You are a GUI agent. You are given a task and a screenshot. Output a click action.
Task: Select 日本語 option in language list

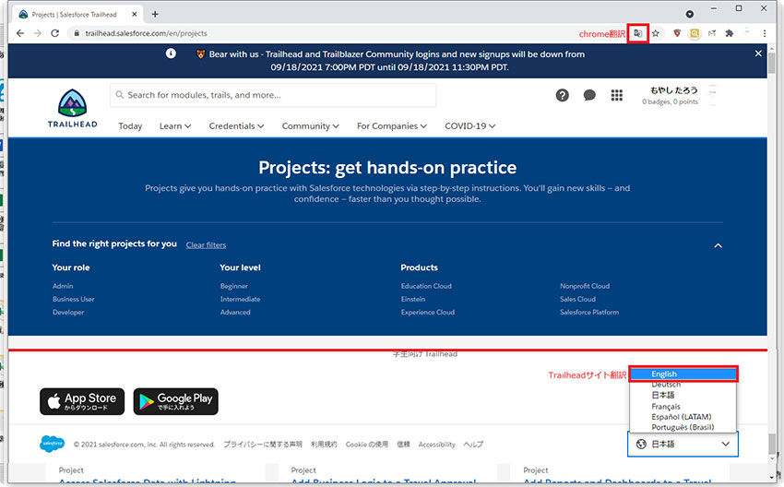coord(683,395)
